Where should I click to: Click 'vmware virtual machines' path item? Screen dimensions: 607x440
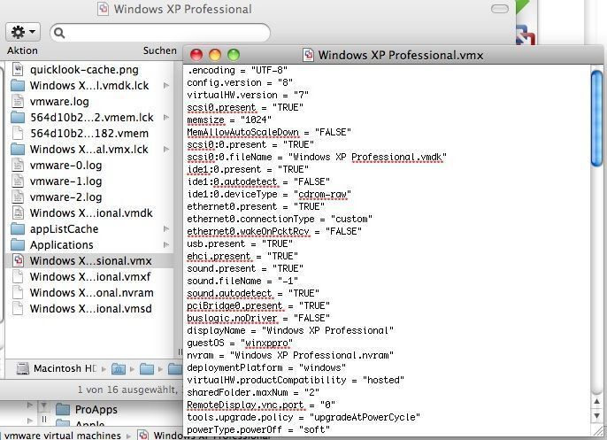[63, 436]
